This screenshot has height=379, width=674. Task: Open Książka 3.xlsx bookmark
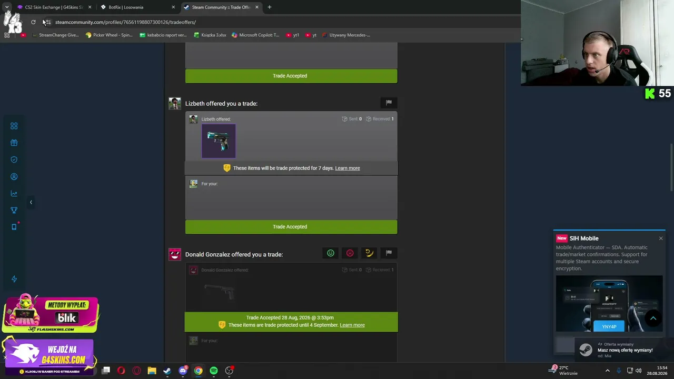pyautogui.click(x=210, y=35)
